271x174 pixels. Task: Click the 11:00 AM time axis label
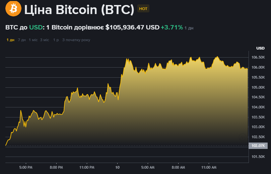(208, 167)
